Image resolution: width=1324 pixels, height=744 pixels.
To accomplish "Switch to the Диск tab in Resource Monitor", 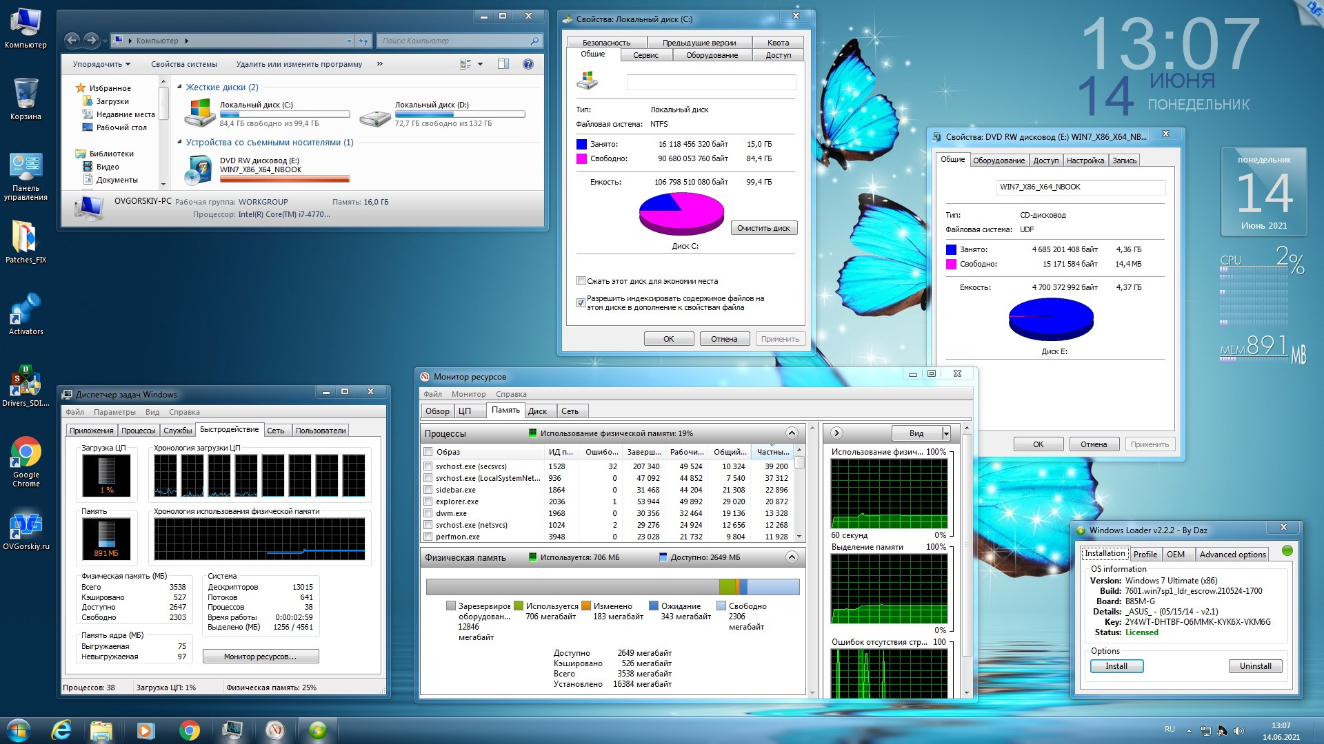I will (x=537, y=411).
